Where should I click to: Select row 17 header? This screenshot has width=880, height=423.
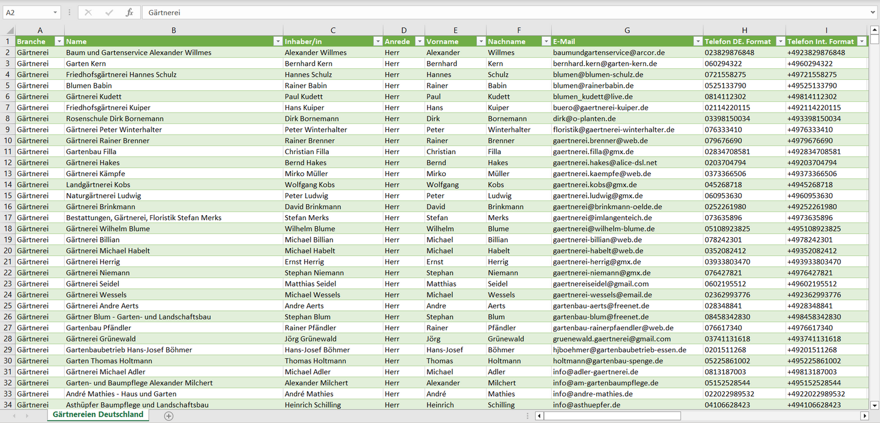(x=8, y=218)
